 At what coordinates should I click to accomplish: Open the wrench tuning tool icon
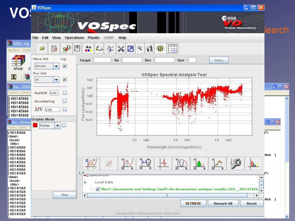pos(235,163)
